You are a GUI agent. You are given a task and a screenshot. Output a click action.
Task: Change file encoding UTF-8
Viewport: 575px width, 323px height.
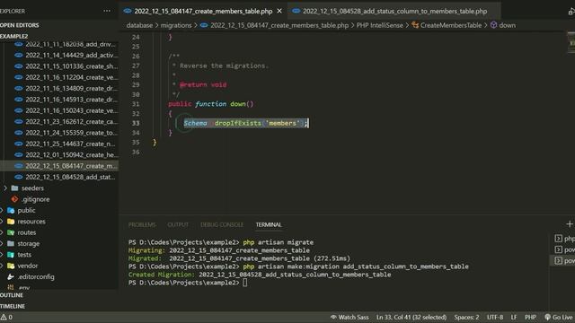tap(495, 317)
